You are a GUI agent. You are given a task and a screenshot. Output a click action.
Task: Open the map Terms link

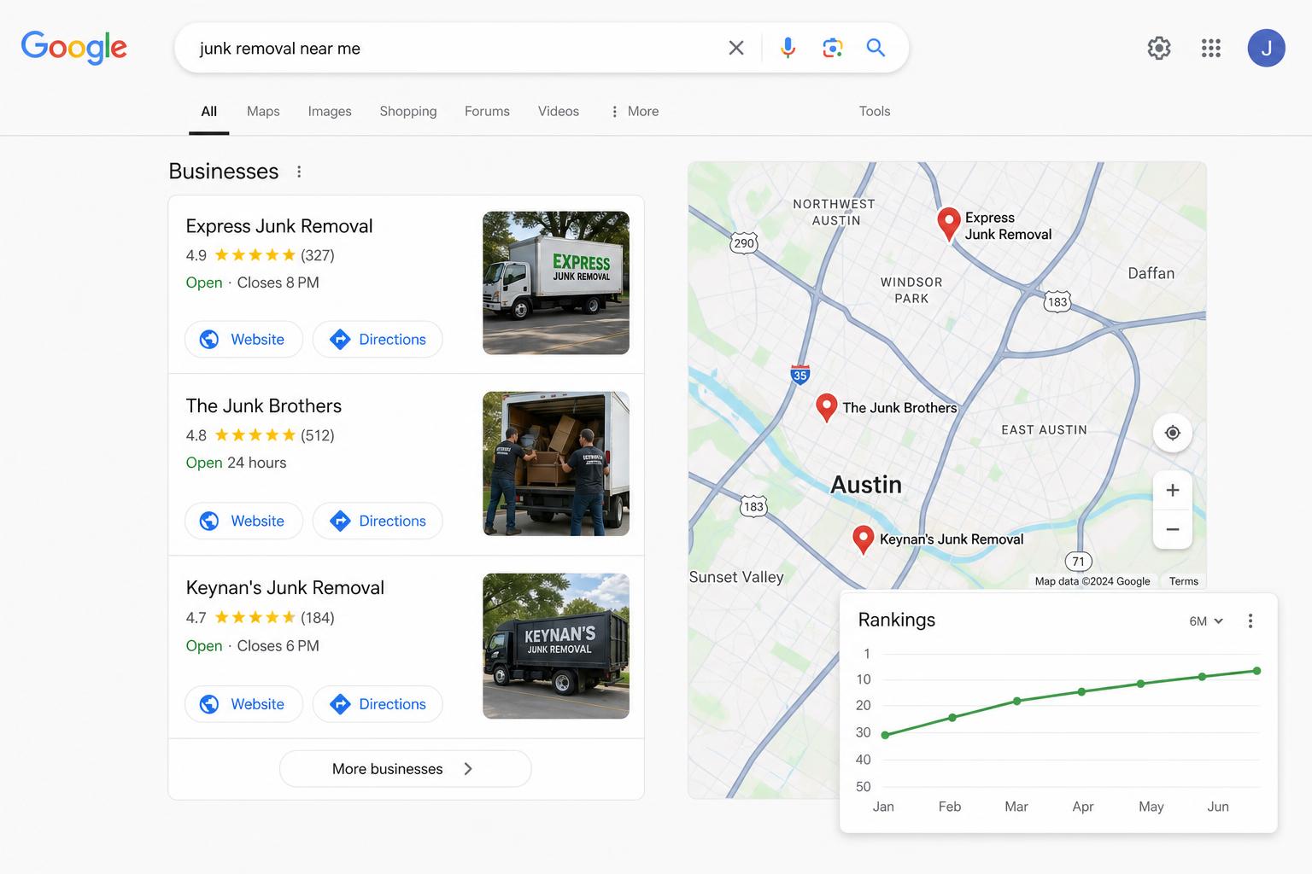click(1184, 581)
